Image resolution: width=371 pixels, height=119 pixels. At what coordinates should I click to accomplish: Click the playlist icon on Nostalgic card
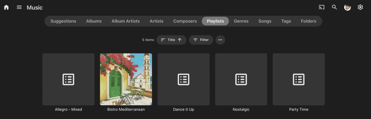pyautogui.click(x=241, y=79)
